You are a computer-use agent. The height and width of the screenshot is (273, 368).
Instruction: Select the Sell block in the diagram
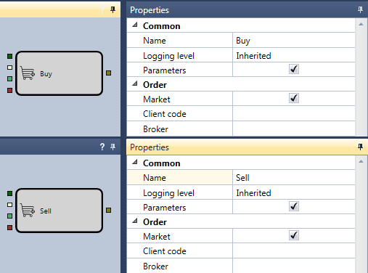pyautogui.click(x=60, y=211)
